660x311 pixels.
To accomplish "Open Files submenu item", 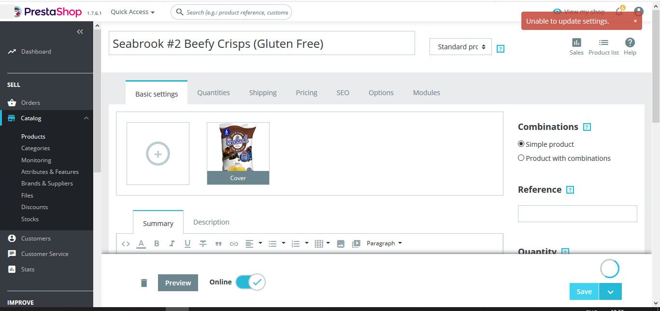I will [27, 196].
